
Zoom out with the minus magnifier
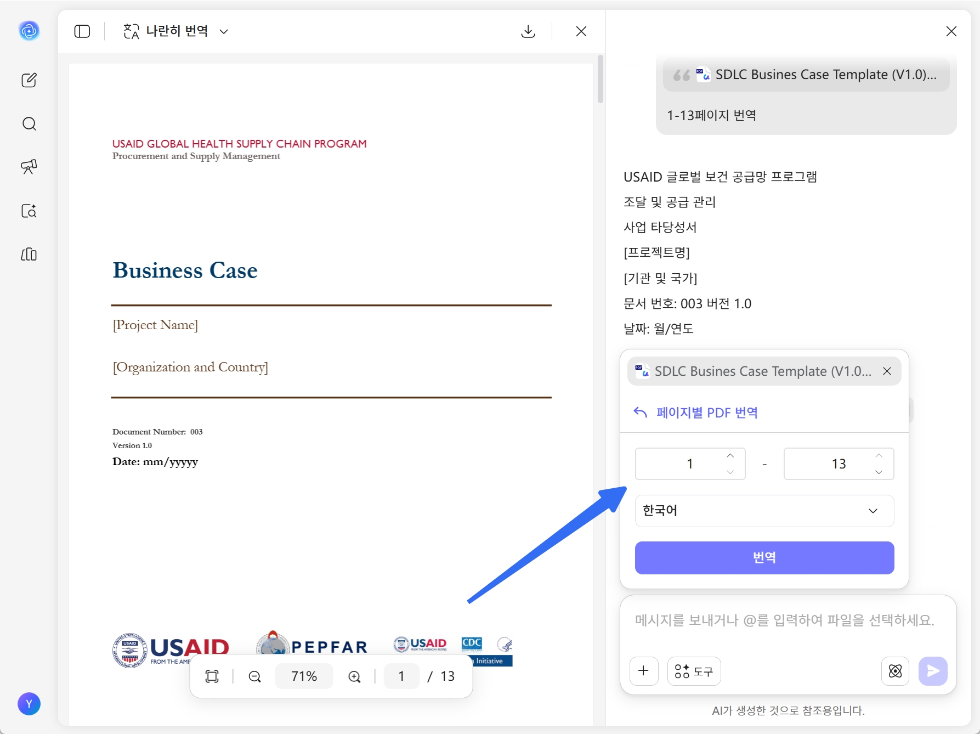click(255, 676)
